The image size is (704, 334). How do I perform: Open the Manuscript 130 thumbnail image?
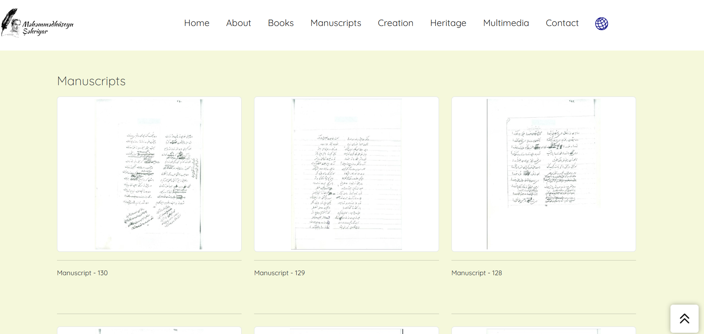[149, 174]
